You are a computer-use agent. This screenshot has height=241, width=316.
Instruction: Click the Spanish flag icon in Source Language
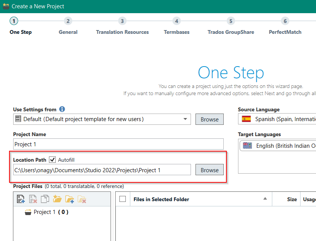click(x=246, y=119)
